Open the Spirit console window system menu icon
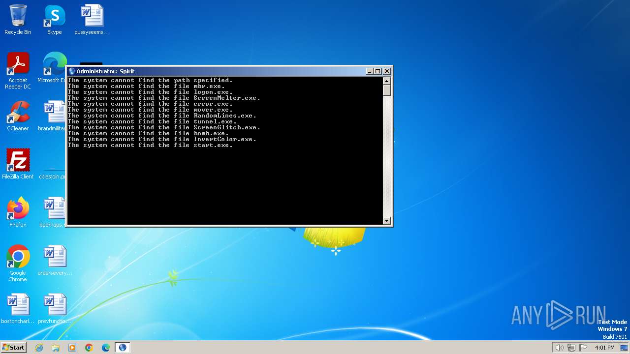Screen dimensions: 630x354 tap(72, 71)
